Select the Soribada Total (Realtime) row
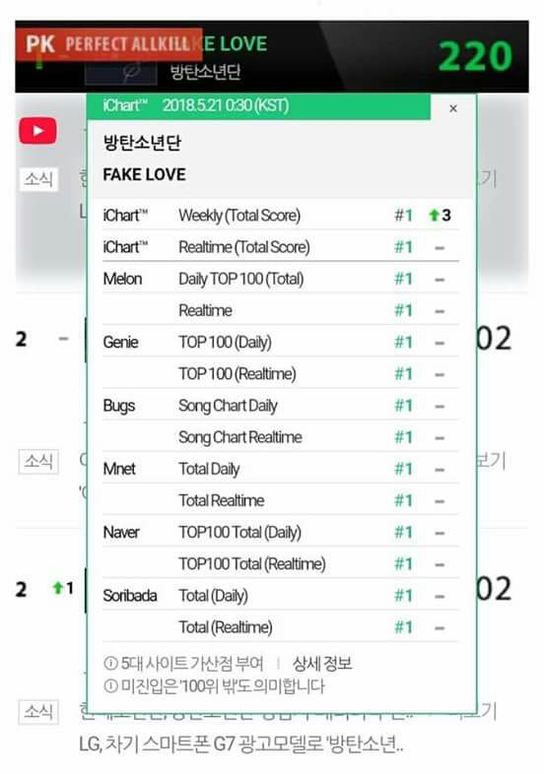This screenshot has width=544, height=774. coord(281,627)
